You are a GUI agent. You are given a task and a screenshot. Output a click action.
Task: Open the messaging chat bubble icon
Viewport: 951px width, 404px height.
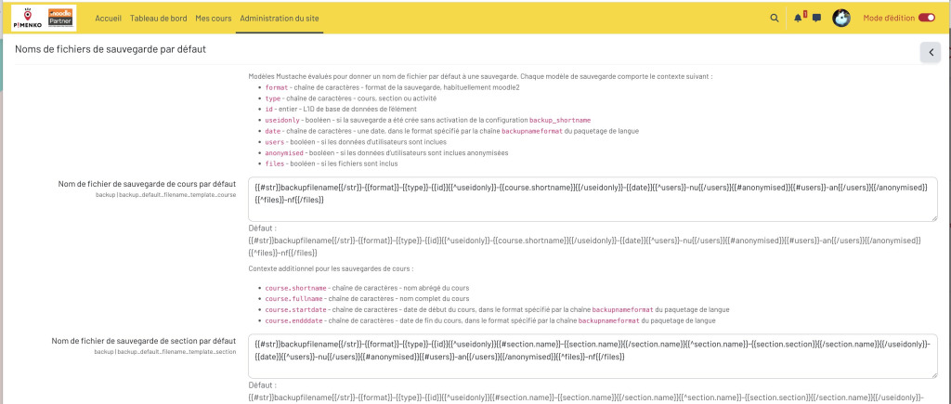coord(816,19)
